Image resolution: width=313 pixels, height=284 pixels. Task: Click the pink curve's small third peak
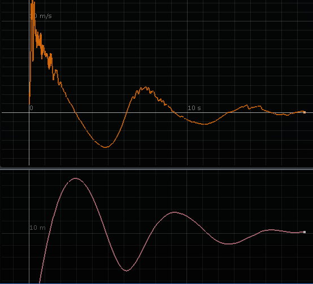271,230
